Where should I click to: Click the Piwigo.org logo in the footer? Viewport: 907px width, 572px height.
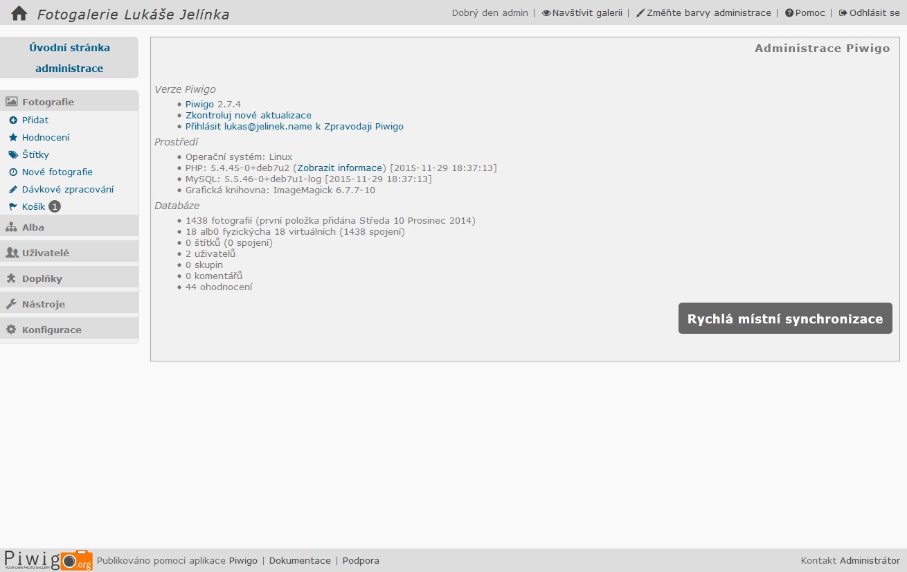click(48, 560)
